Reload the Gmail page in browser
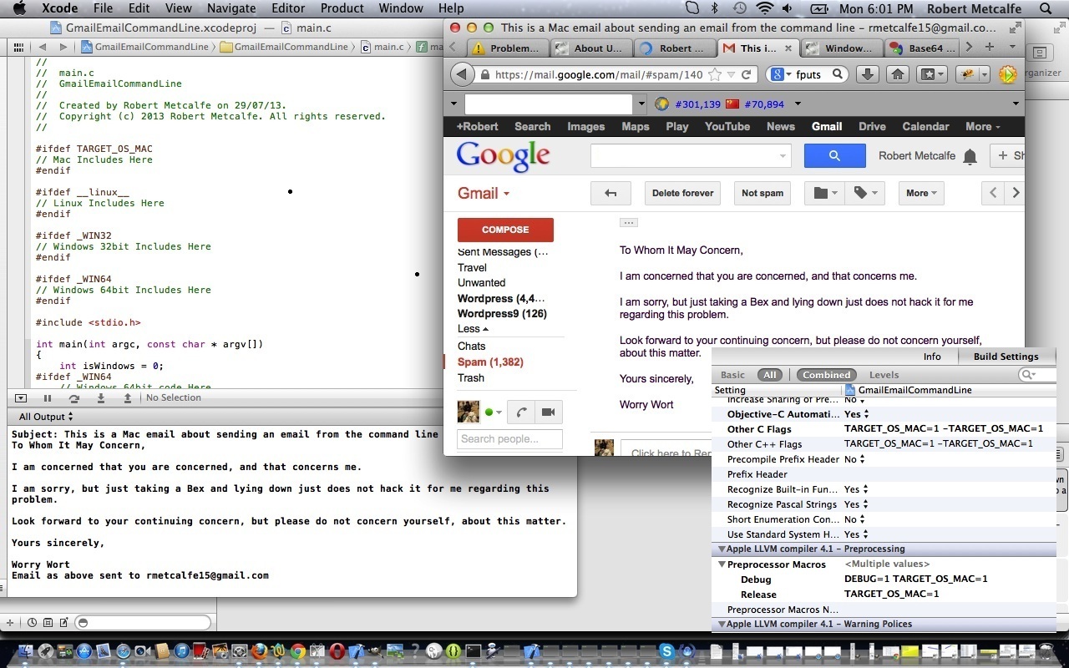The height and width of the screenshot is (668, 1069). pos(747,74)
